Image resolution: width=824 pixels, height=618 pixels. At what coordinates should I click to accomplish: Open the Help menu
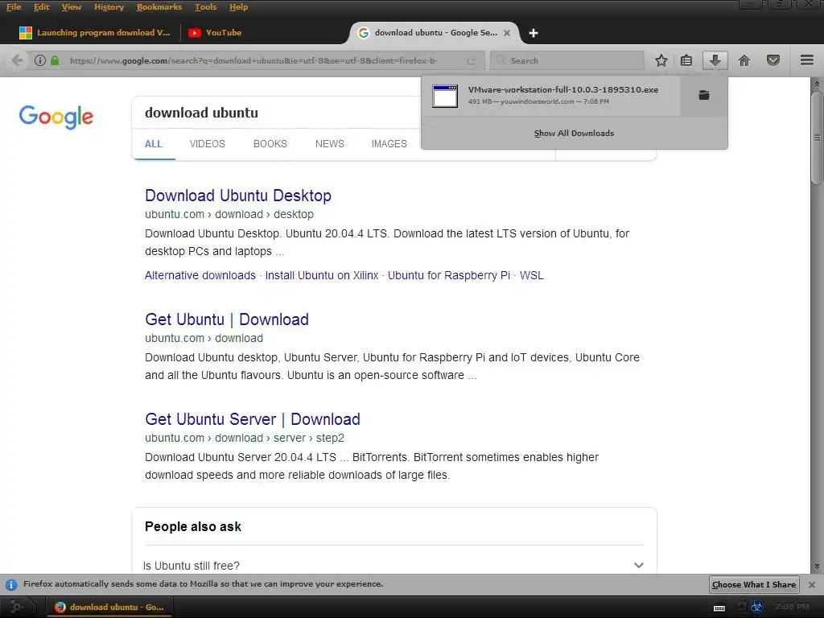click(x=238, y=6)
